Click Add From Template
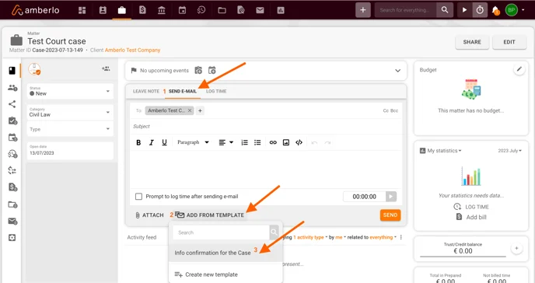Screen dimensions: 535x283 point(210,215)
